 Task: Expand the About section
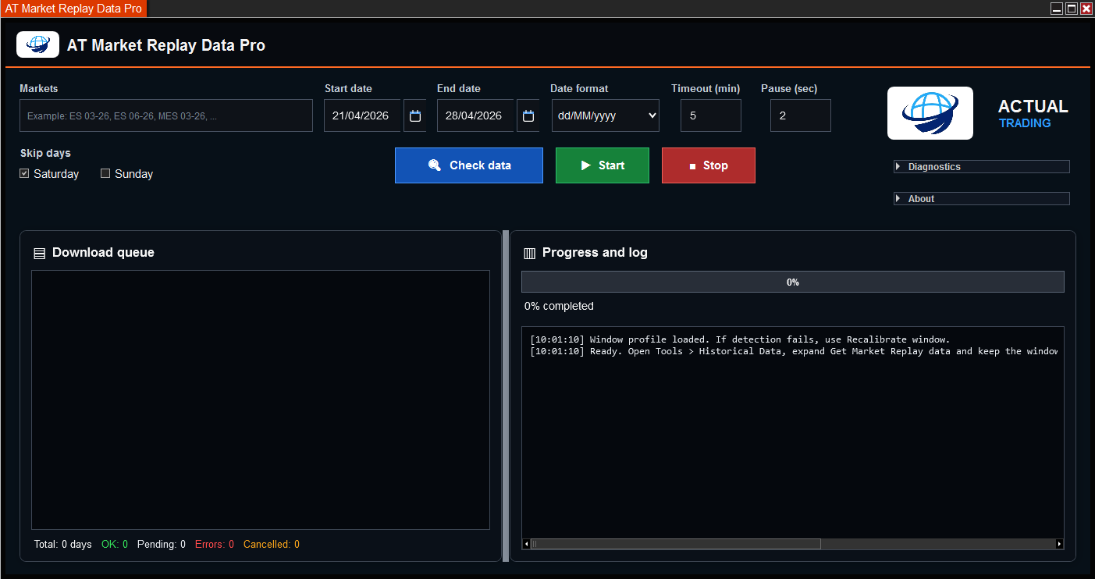pos(982,198)
